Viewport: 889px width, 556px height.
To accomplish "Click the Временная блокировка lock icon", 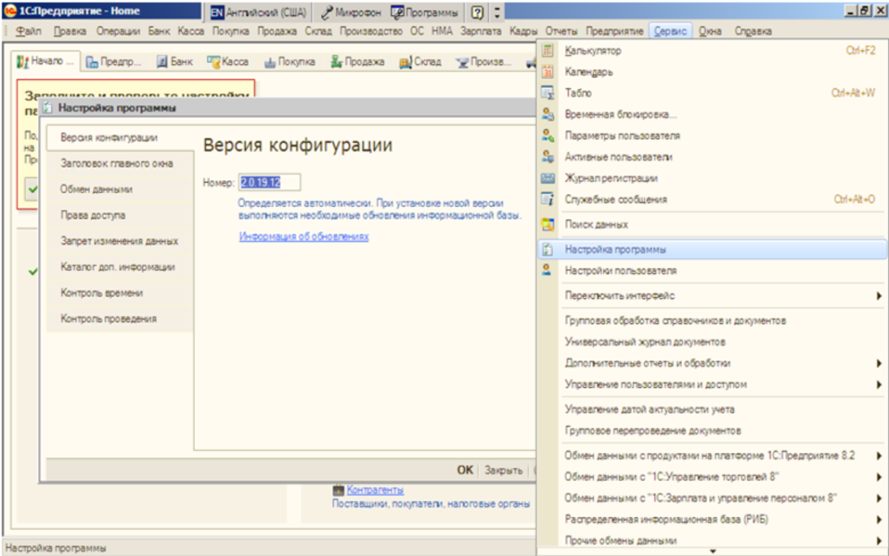I will pyautogui.click(x=548, y=115).
